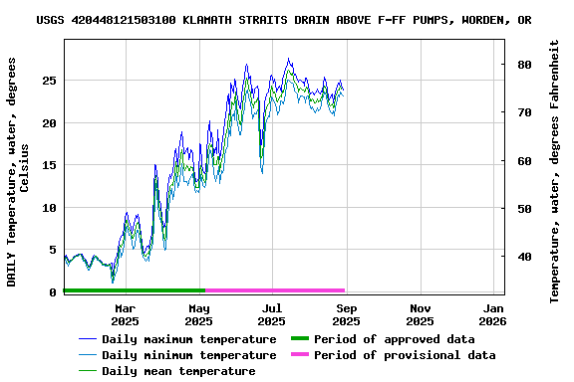Click the 0 tick on Celsius axis

pos(53,292)
